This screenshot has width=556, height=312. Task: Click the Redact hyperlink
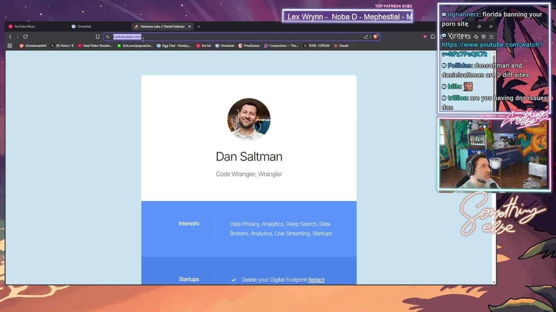pyautogui.click(x=316, y=280)
